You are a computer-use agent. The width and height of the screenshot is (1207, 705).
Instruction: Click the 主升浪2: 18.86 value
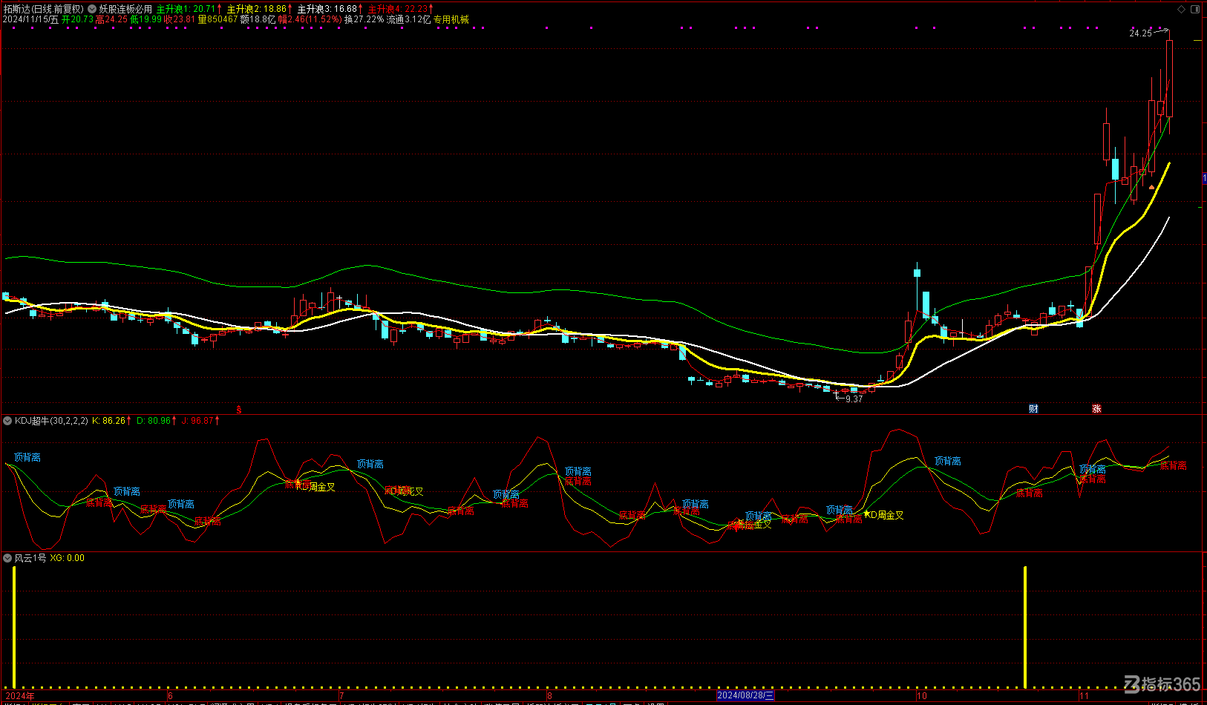(256, 9)
